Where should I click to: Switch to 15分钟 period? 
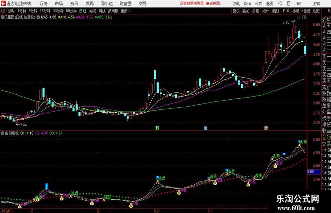(x=45, y=11)
